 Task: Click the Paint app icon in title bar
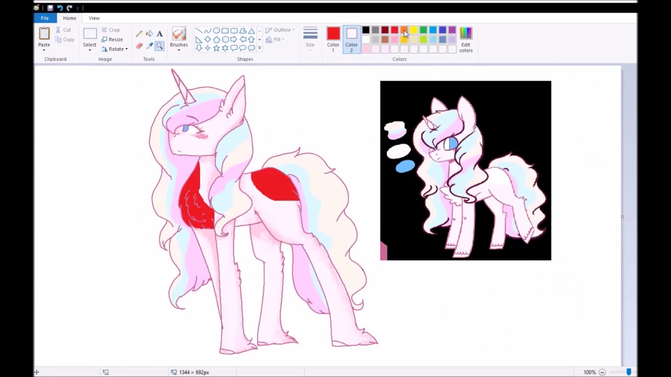pyautogui.click(x=37, y=8)
